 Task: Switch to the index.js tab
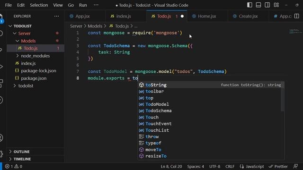(126, 16)
